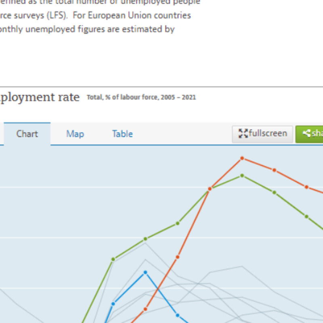Click point where orange and green lines cross
The image size is (323, 323).
(210, 189)
